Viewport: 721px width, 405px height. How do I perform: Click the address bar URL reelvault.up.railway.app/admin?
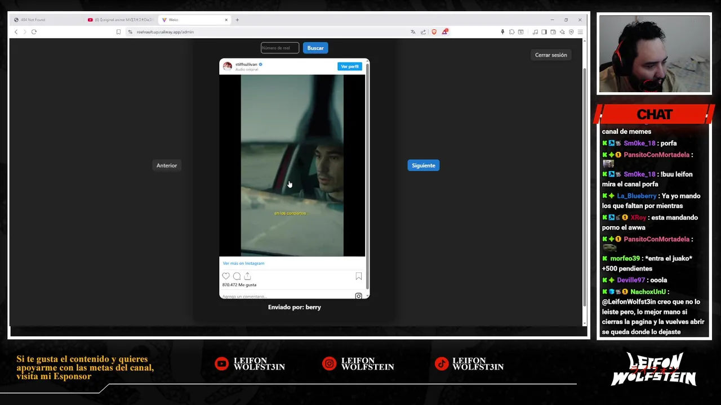click(165, 32)
